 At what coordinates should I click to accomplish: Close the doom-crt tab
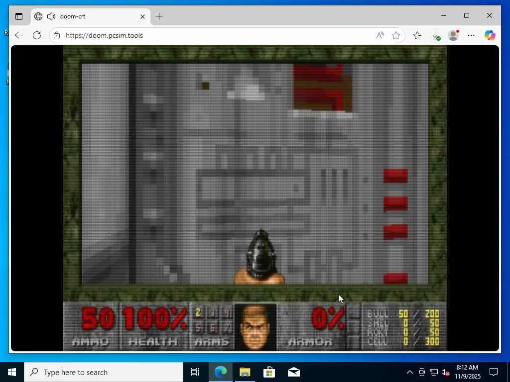tap(142, 16)
